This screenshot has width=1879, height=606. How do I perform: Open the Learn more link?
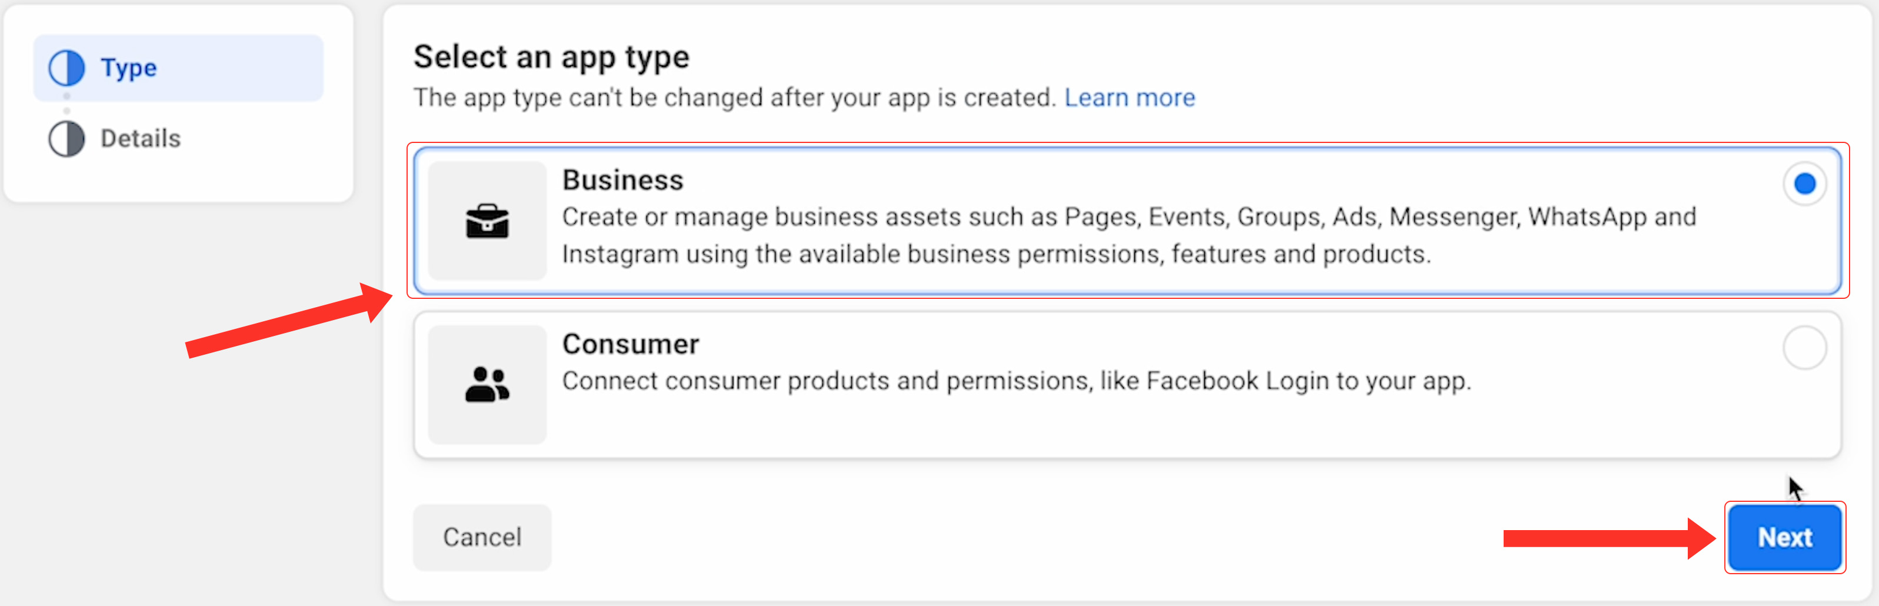pyautogui.click(x=1130, y=98)
